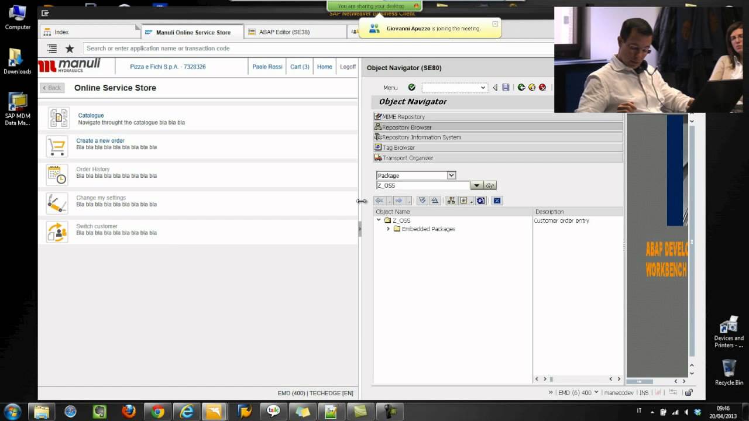Click the Save diskette icon in SE80 toolbar
749x421 pixels.
[x=506, y=88]
